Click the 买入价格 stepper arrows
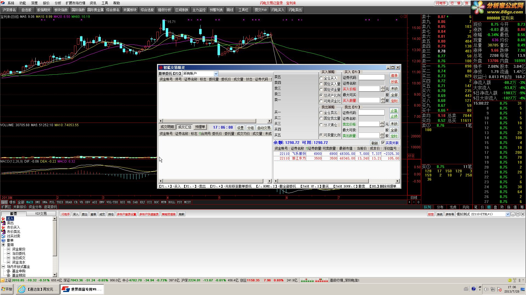Screen dimensions: 526x295 click(x=383, y=89)
